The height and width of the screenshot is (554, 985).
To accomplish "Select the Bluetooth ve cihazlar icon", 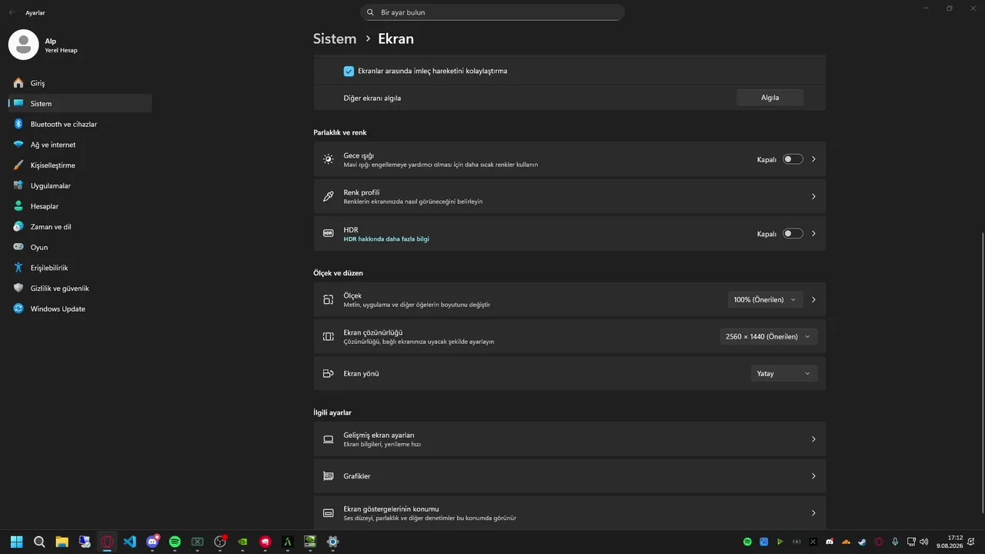I will 18,124.
